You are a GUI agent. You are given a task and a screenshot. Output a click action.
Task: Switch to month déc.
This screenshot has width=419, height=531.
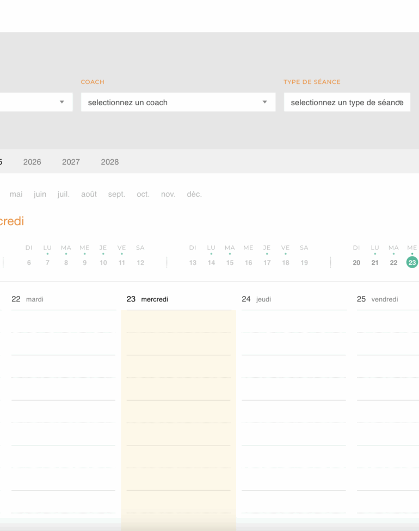(194, 194)
